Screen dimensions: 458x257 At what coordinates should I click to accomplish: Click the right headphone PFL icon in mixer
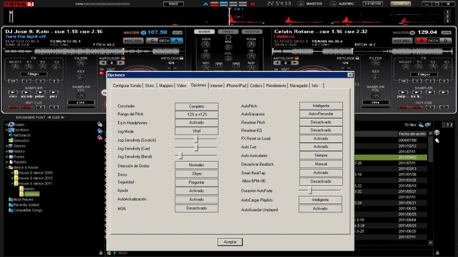point(236,65)
